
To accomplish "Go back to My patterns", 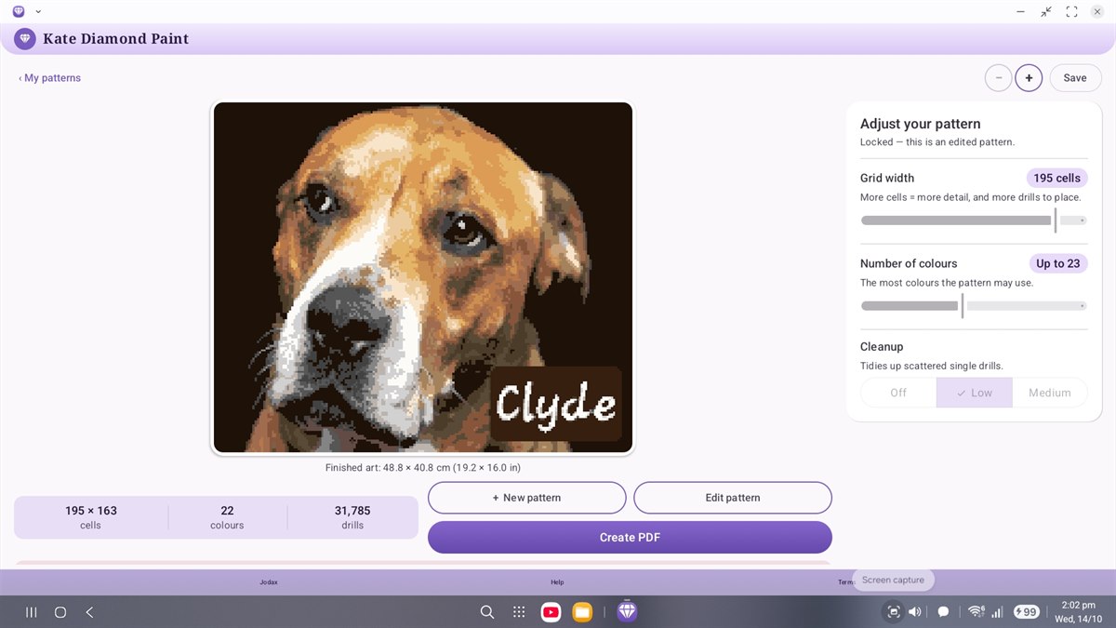I will click(49, 78).
